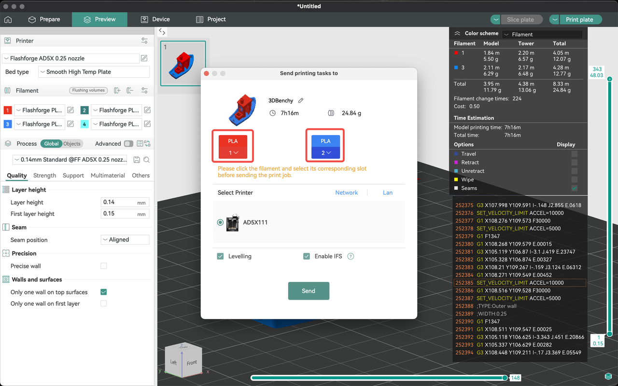Screen dimensions: 618x386
Task: Open the blue PLA slot 2 selector
Action: pyautogui.click(x=325, y=147)
